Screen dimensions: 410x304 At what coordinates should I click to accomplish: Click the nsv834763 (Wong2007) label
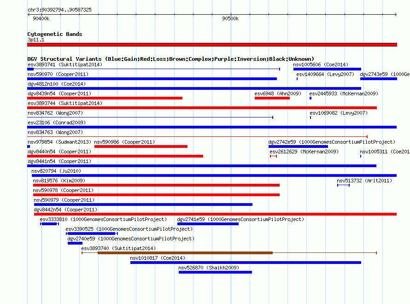[x=55, y=132]
